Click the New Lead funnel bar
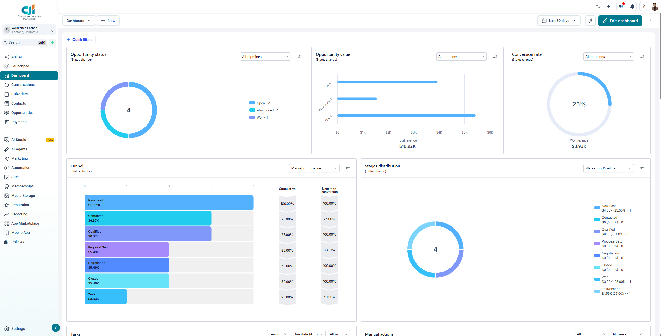This screenshot has height=336, width=661. (169, 202)
